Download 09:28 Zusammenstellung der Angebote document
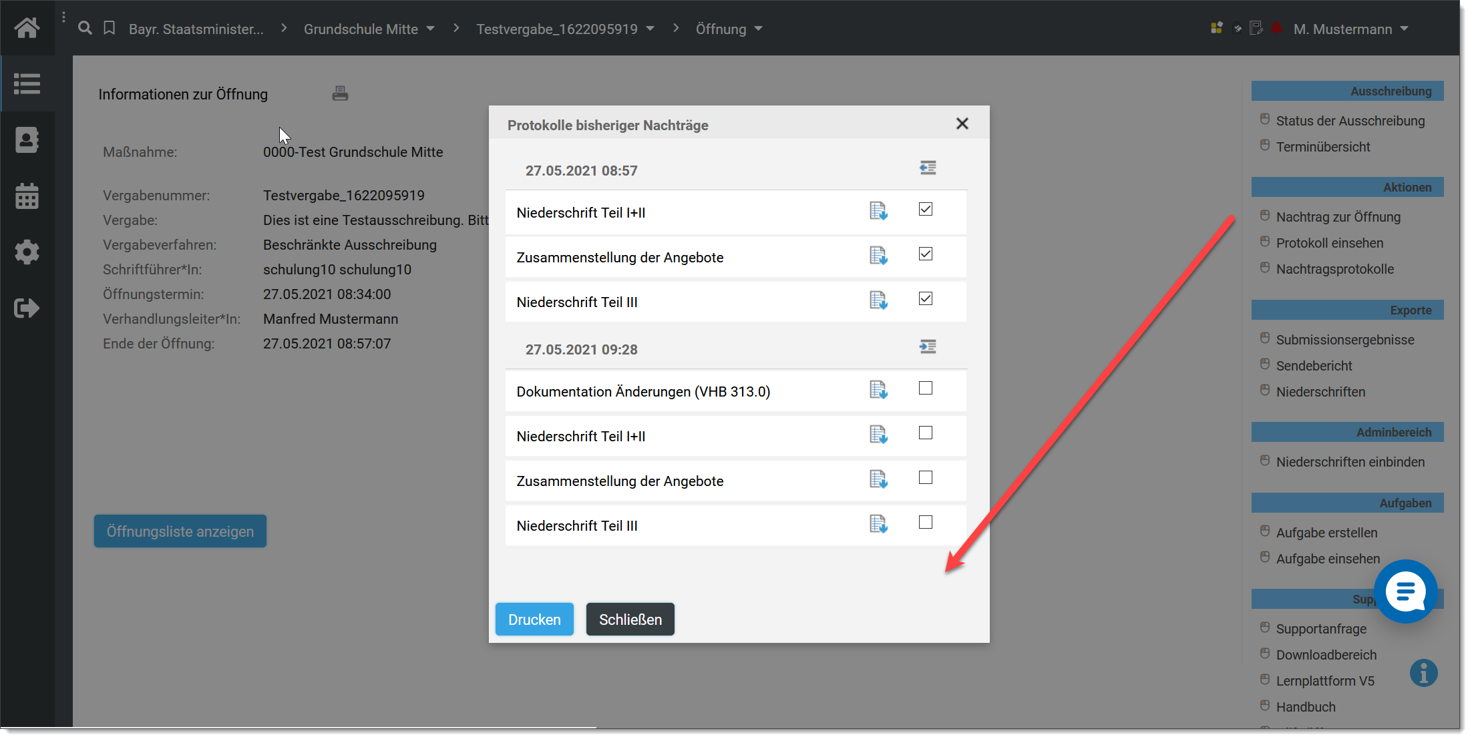Image resolution: width=1470 pixels, height=739 pixels. [x=878, y=479]
